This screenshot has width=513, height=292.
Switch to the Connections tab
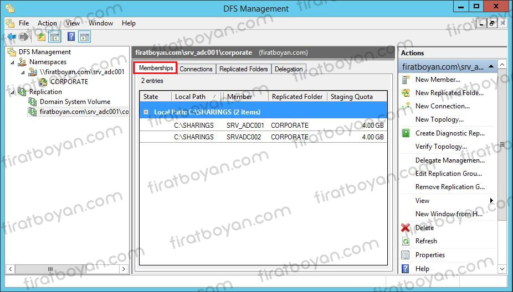[196, 69]
